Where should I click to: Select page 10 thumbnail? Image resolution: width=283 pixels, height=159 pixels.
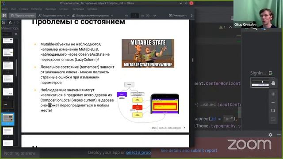[x=8, y=41]
